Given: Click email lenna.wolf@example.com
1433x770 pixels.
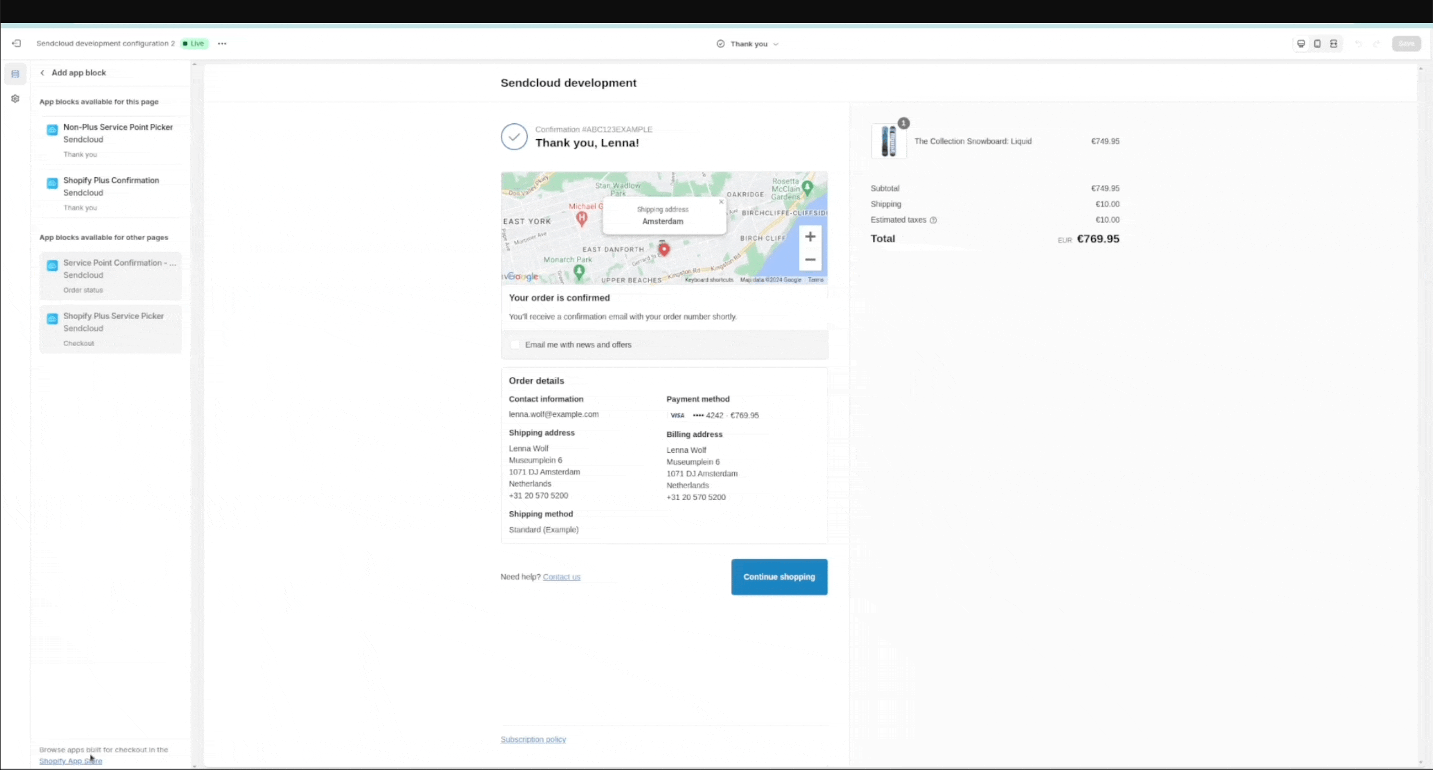Looking at the screenshot, I should (554, 414).
